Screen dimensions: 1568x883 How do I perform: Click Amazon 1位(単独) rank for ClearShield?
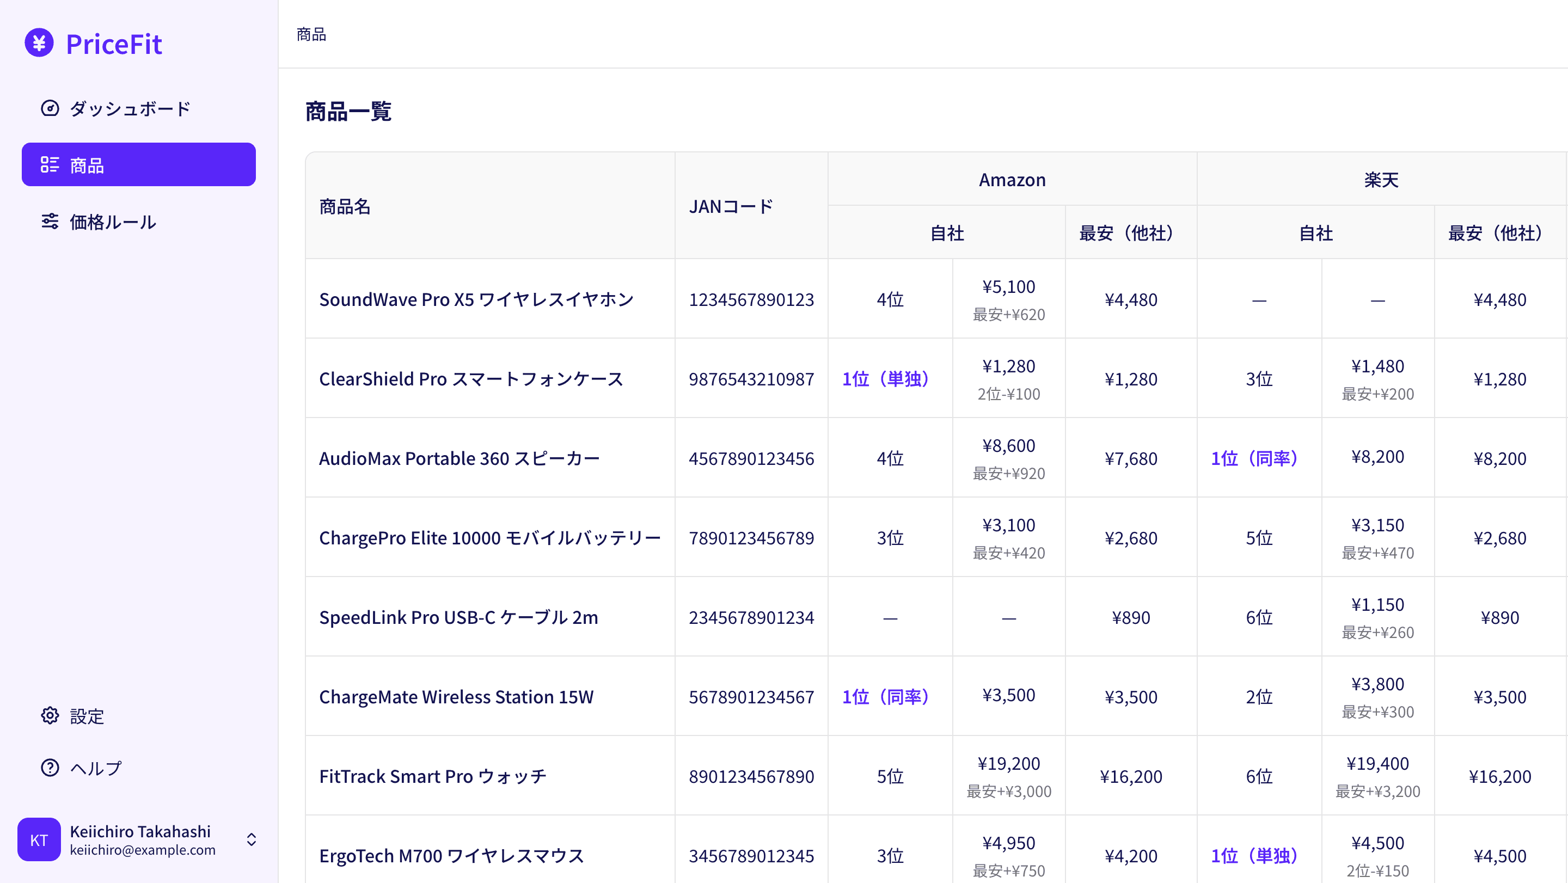(885, 379)
